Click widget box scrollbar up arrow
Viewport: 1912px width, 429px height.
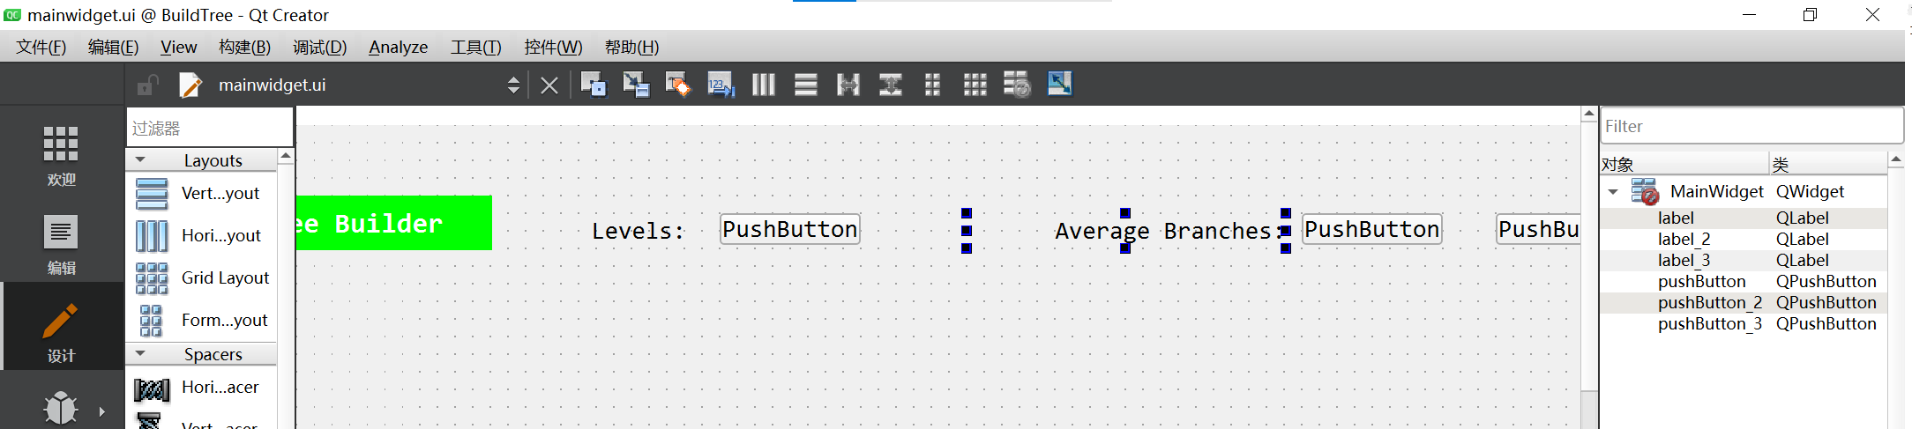pyautogui.click(x=285, y=157)
